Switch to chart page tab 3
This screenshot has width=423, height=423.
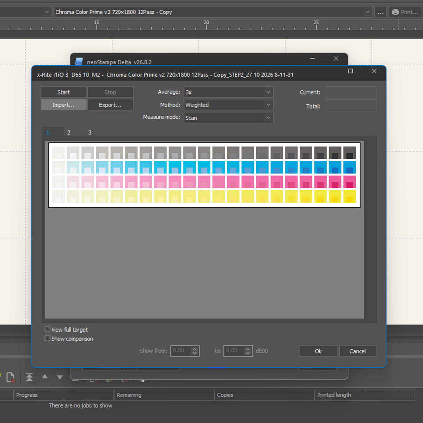(90, 133)
